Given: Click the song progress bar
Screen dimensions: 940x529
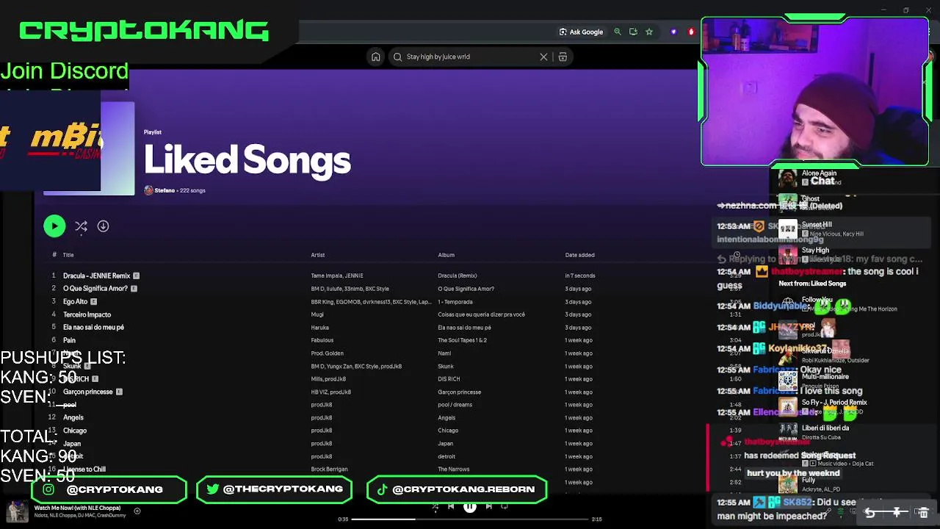Looking at the screenshot, I should (x=470, y=519).
